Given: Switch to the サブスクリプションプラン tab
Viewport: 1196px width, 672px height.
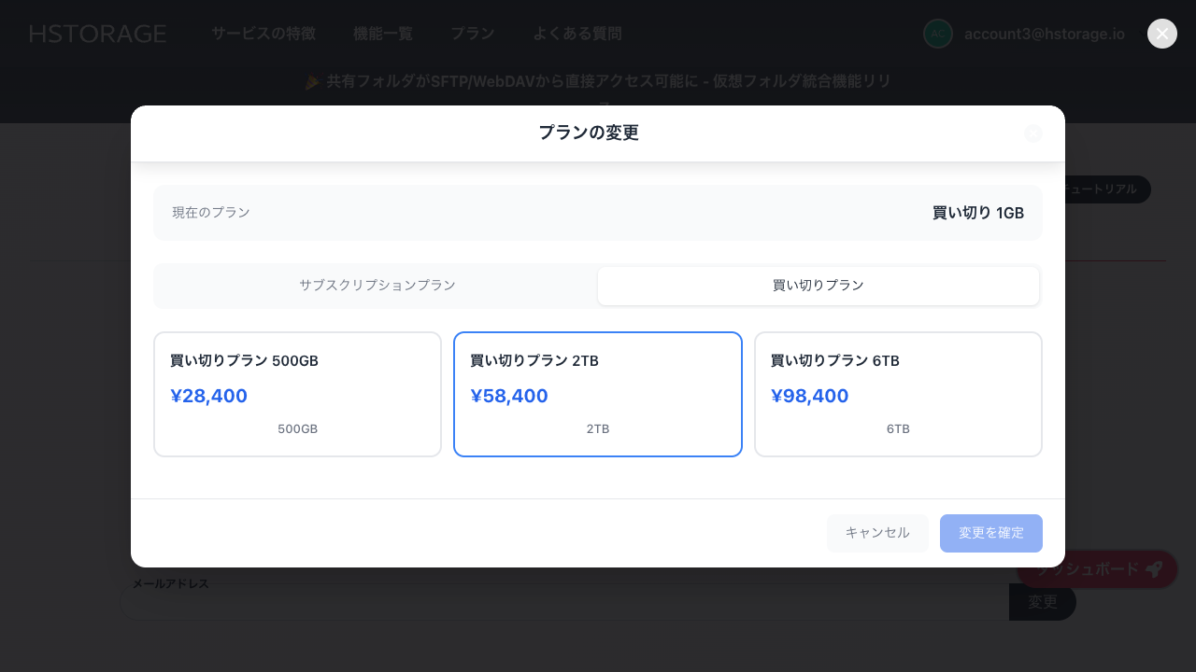Looking at the screenshot, I should point(377,286).
